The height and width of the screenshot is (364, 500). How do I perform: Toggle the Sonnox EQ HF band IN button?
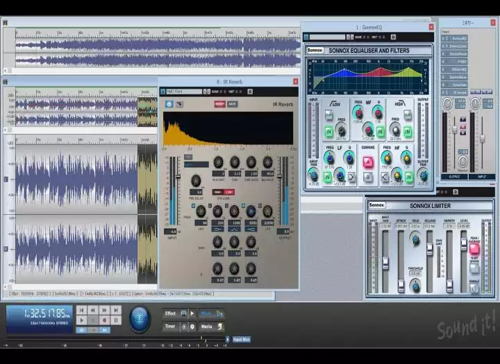[x=408, y=177]
